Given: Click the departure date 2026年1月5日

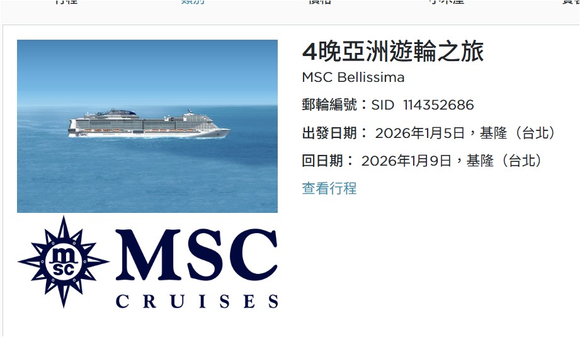Looking at the screenshot, I should [x=419, y=133].
